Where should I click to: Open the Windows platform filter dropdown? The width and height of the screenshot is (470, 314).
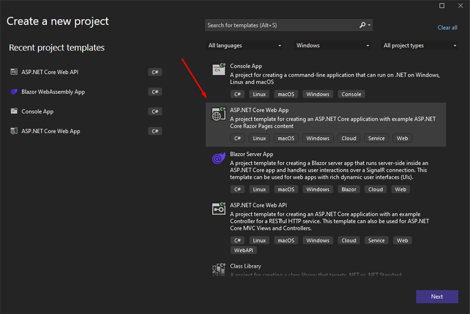333,46
